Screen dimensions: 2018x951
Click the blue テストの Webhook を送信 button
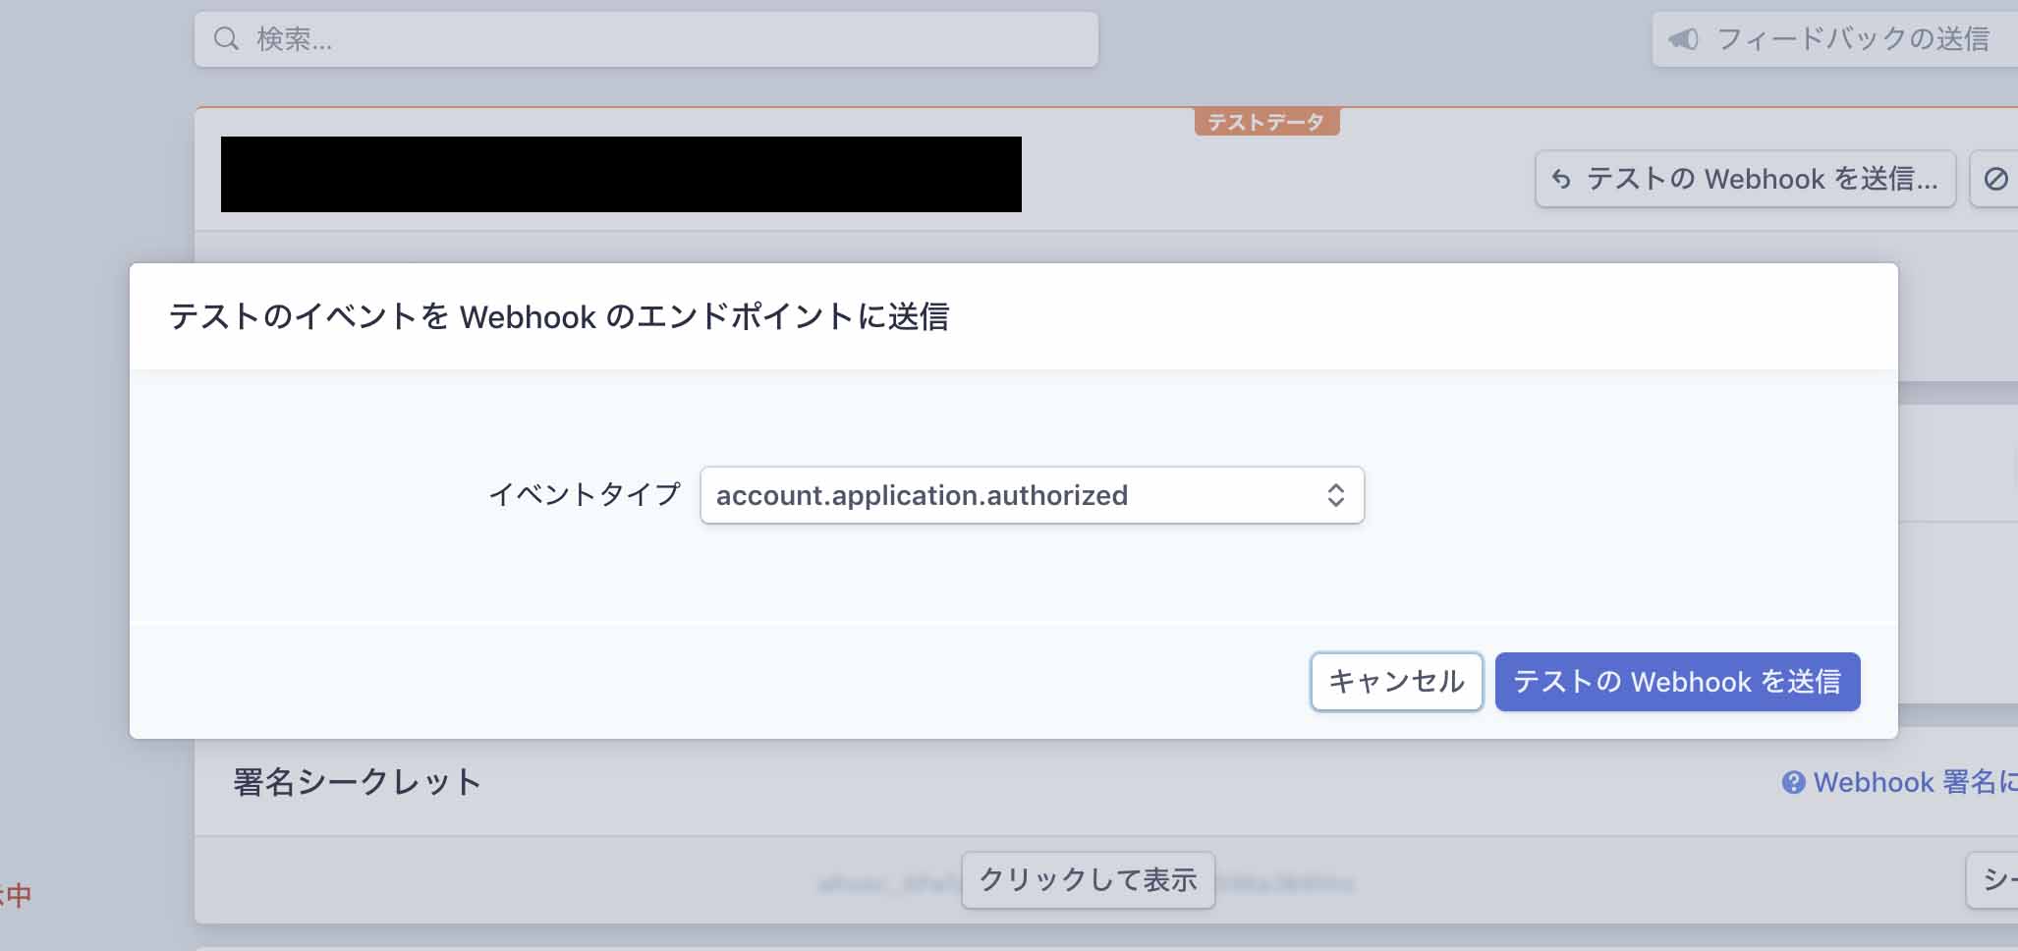click(x=1677, y=682)
